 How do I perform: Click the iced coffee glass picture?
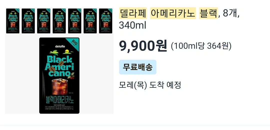59,87
